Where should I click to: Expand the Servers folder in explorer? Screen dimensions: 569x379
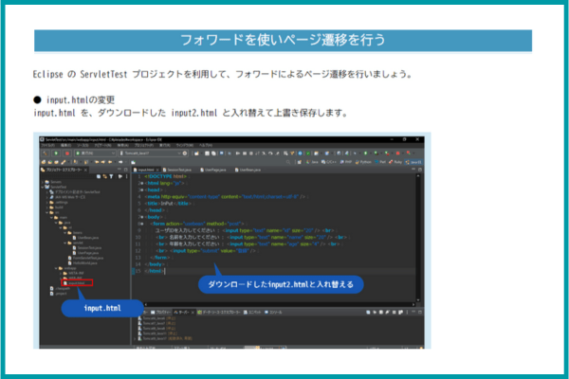43,181
